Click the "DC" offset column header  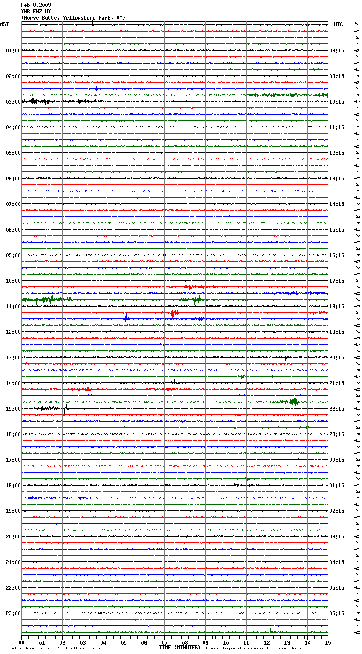click(x=354, y=23)
